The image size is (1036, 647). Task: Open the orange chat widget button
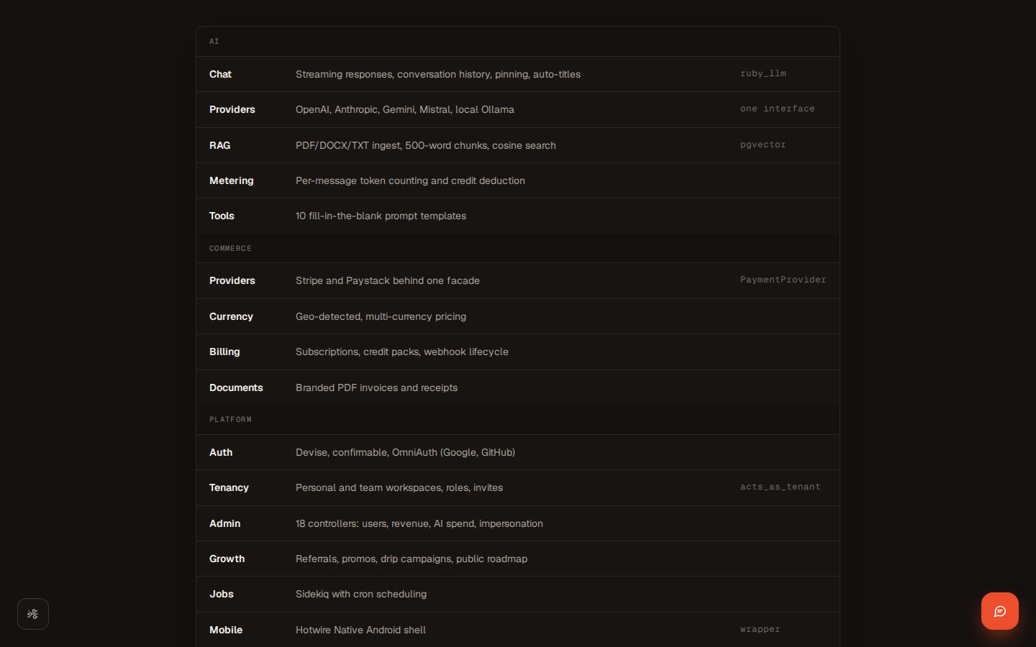pos(999,611)
